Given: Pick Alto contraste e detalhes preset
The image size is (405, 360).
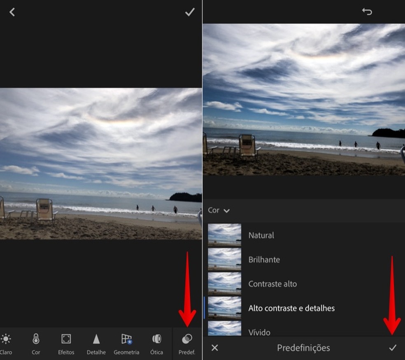Looking at the screenshot, I should click(291, 308).
